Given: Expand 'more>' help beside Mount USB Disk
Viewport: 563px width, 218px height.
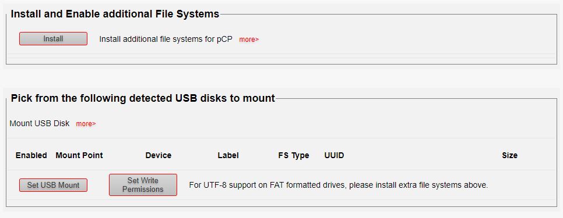Looking at the screenshot, I should point(86,124).
